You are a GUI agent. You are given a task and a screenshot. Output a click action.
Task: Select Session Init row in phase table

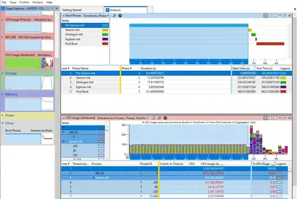point(177,78)
